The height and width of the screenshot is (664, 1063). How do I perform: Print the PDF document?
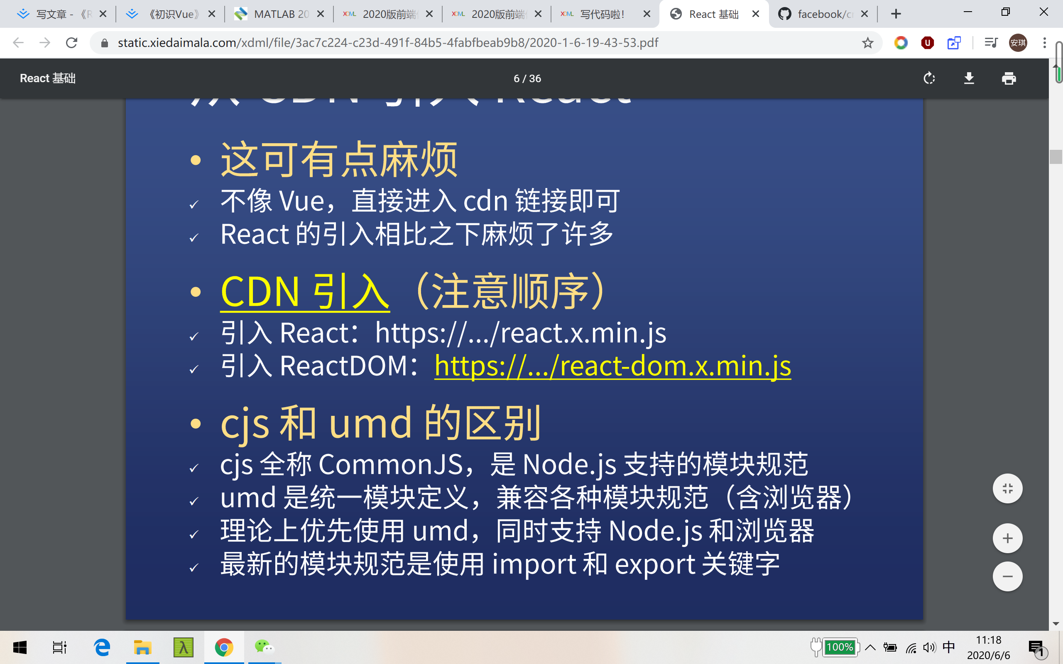click(x=1009, y=78)
